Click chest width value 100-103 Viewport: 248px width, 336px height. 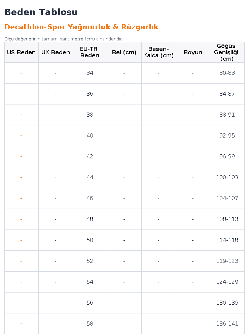point(227,177)
